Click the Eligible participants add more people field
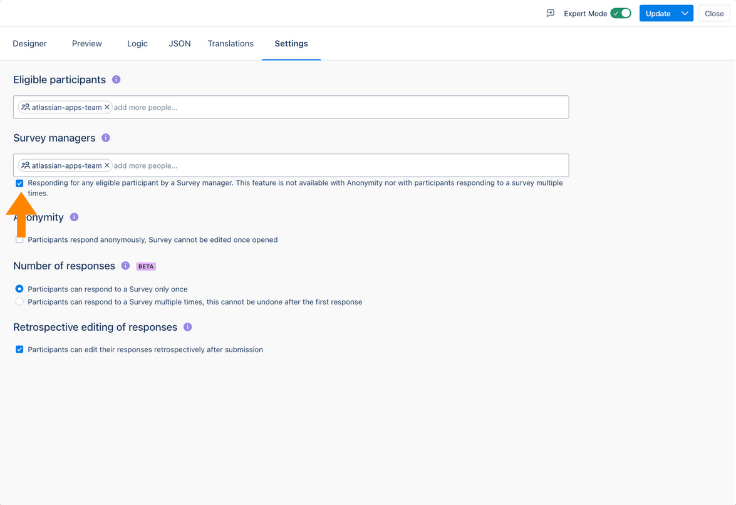Image resolution: width=736 pixels, height=505 pixels. coord(338,107)
